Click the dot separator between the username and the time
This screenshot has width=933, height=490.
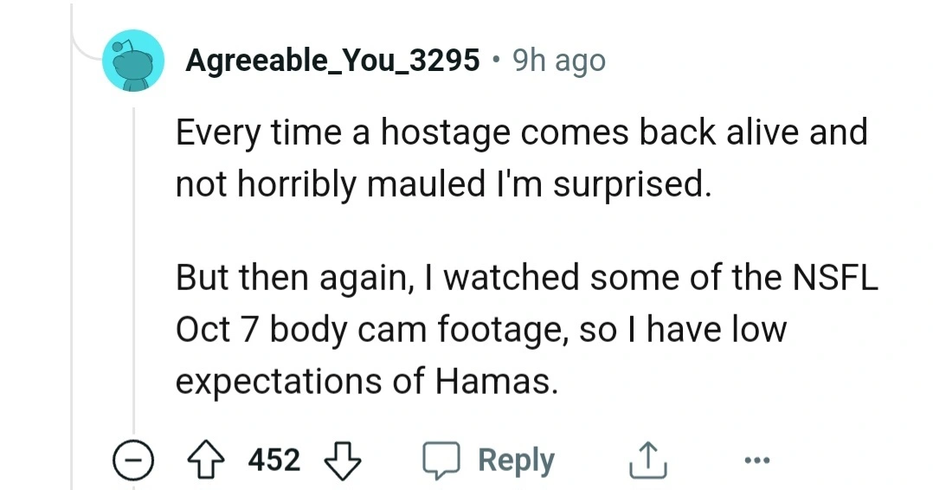coord(496,60)
